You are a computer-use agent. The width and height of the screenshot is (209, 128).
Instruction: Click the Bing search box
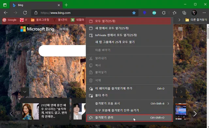[x=62, y=50]
